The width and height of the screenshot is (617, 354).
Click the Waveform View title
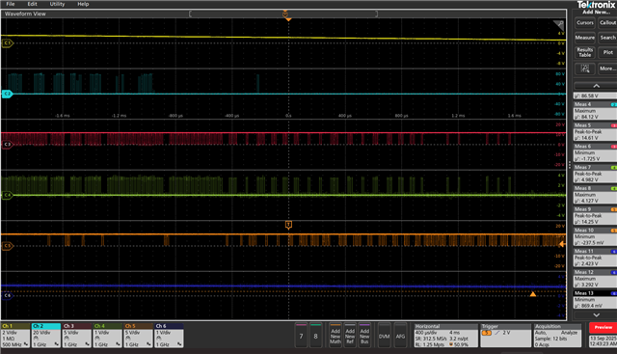pos(25,14)
